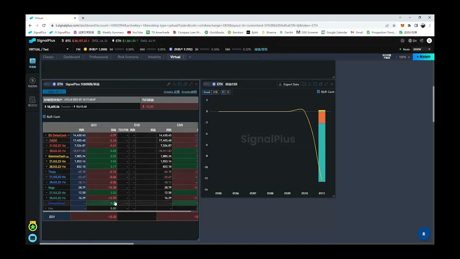Click the green star badge icon
The width and height of the screenshot is (460, 259).
pos(33,227)
